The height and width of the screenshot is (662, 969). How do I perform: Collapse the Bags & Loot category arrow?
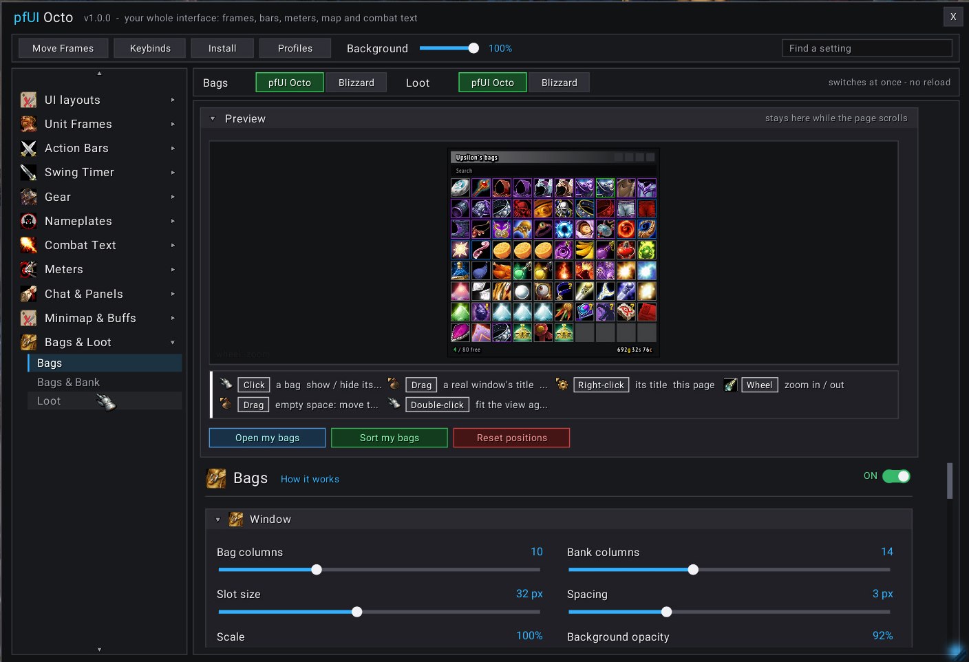coord(173,342)
